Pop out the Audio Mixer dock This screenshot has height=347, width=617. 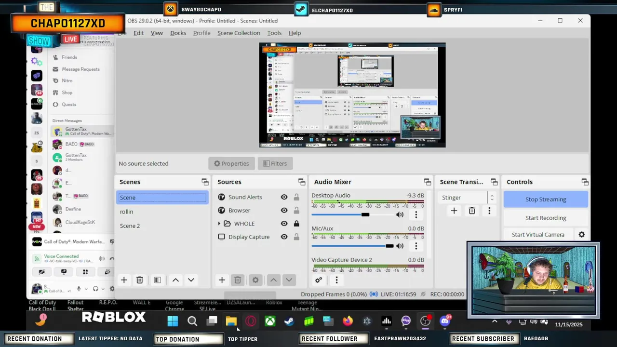point(428,182)
